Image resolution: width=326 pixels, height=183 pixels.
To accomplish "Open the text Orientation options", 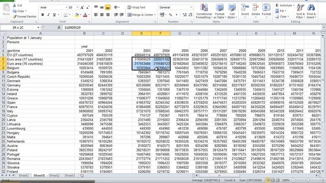I will point(117,8).
